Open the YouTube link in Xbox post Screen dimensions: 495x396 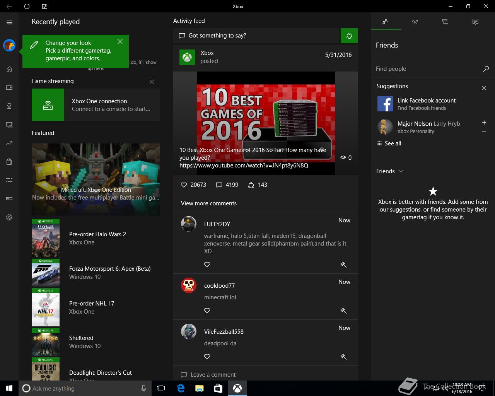(x=244, y=166)
